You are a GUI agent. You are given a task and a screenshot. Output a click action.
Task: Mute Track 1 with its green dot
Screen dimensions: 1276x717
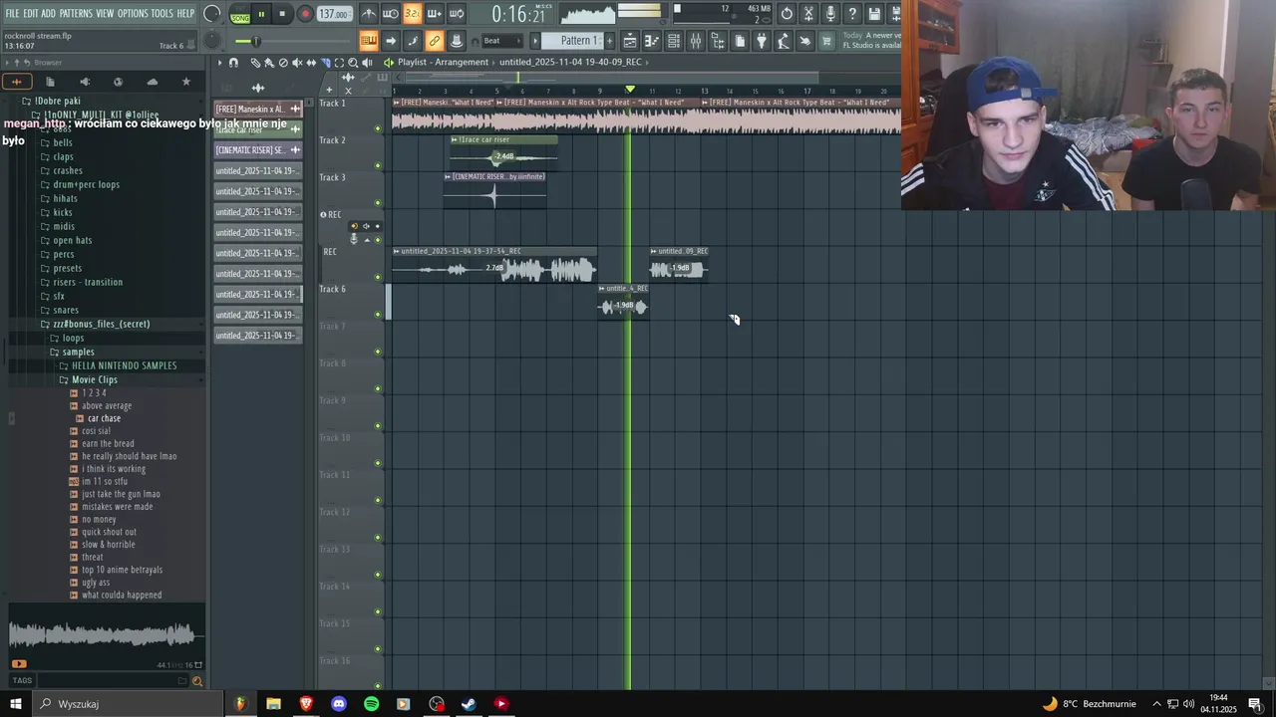point(378,128)
